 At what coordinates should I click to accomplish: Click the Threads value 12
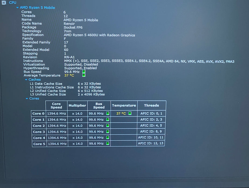[x=66, y=16]
